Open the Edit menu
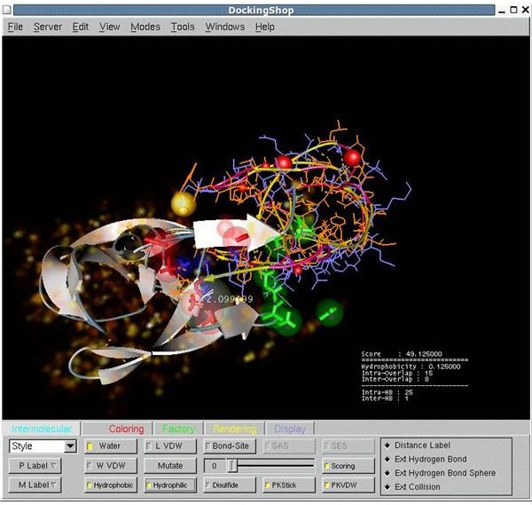 click(81, 27)
